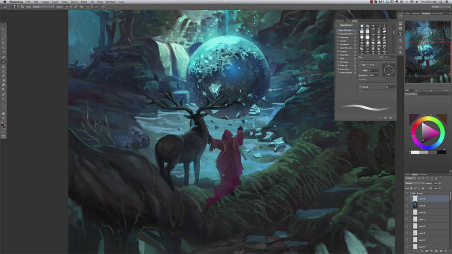Image resolution: width=452 pixels, height=254 pixels.
Task: Toggle the Shape Dynamics checkbox
Action: point(338,34)
